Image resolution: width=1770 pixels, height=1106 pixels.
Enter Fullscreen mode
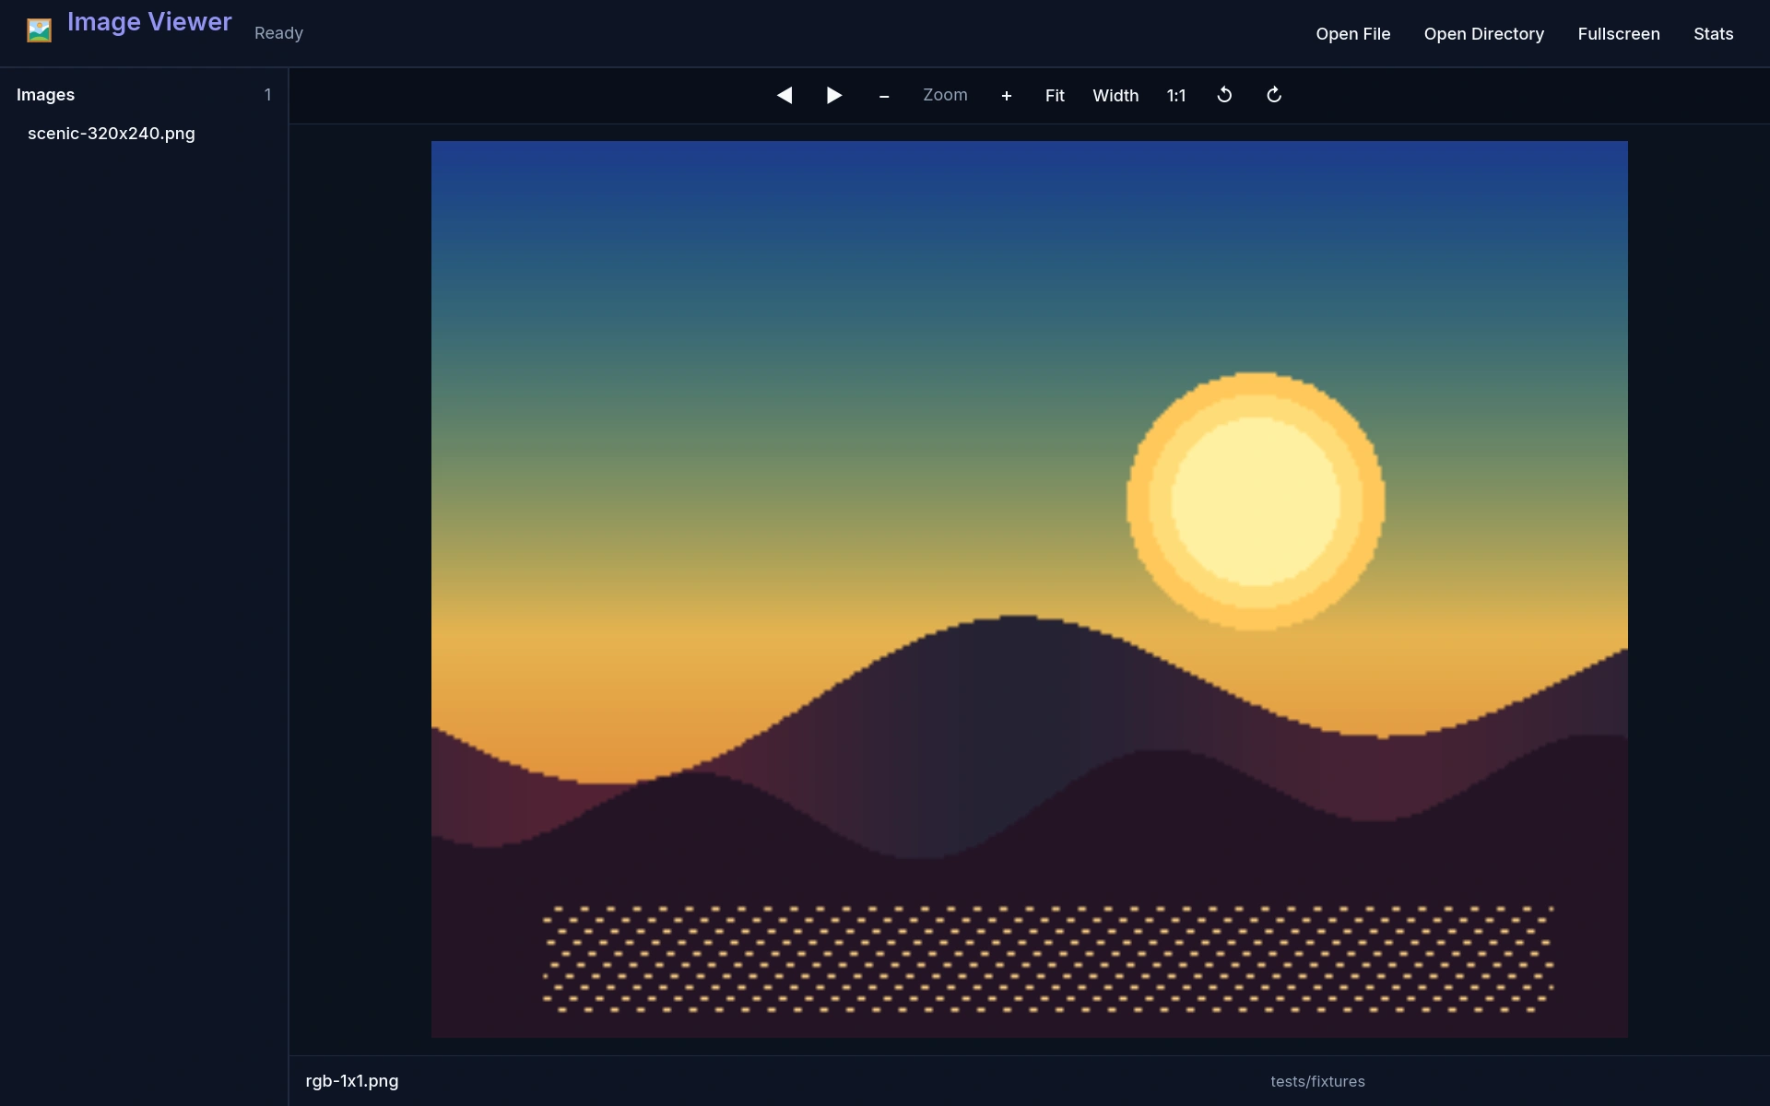(1618, 34)
